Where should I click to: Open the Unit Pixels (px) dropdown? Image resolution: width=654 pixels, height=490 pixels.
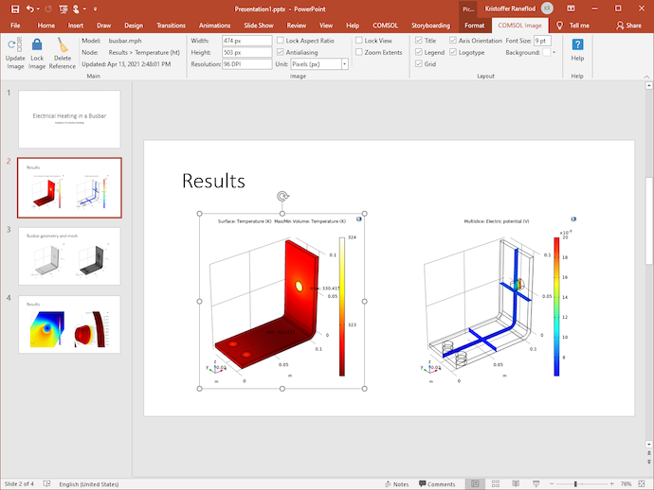pyautogui.click(x=344, y=64)
